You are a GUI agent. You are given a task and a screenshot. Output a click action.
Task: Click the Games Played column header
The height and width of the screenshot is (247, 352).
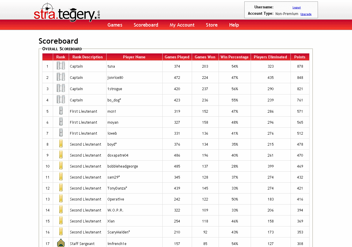point(177,57)
